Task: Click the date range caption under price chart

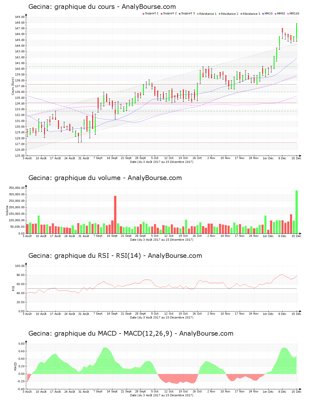Action: [162, 162]
